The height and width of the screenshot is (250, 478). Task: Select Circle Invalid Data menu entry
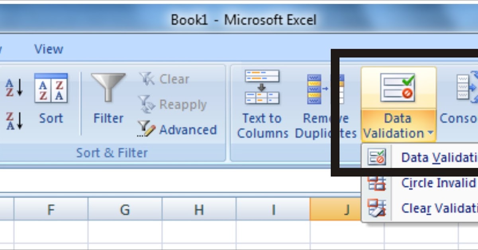click(x=420, y=183)
